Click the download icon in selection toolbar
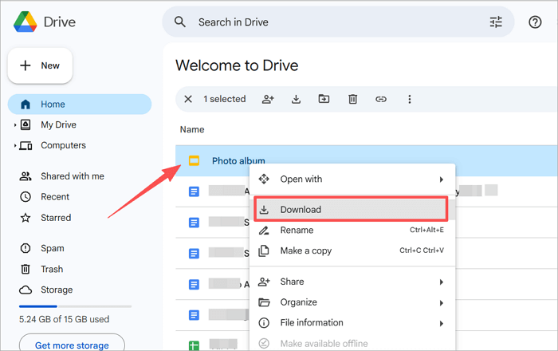558x351 pixels. coord(296,99)
